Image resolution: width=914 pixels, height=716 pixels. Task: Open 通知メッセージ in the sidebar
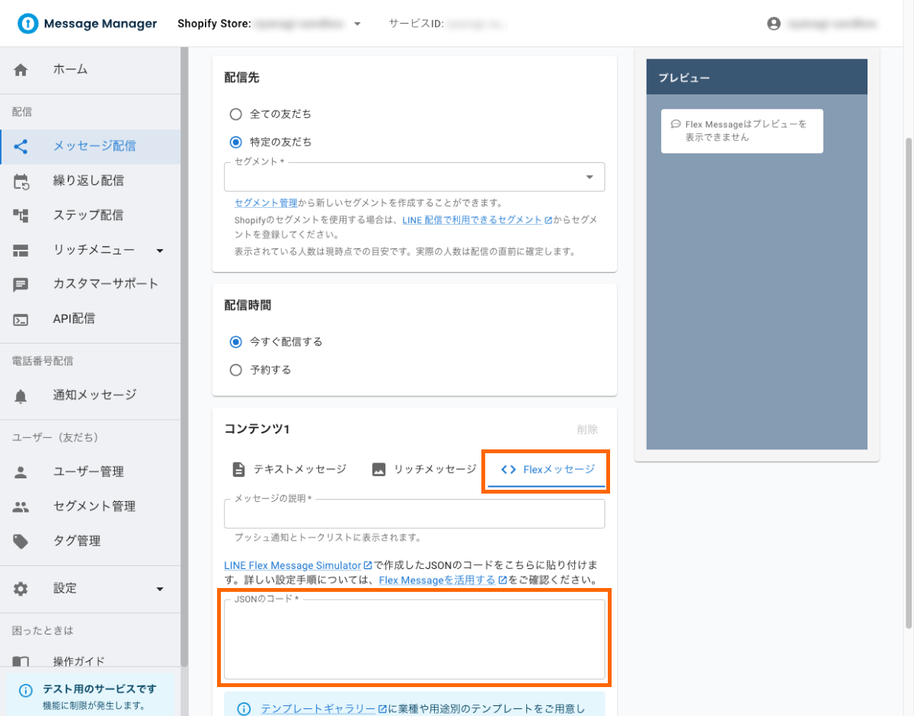click(x=90, y=395)
